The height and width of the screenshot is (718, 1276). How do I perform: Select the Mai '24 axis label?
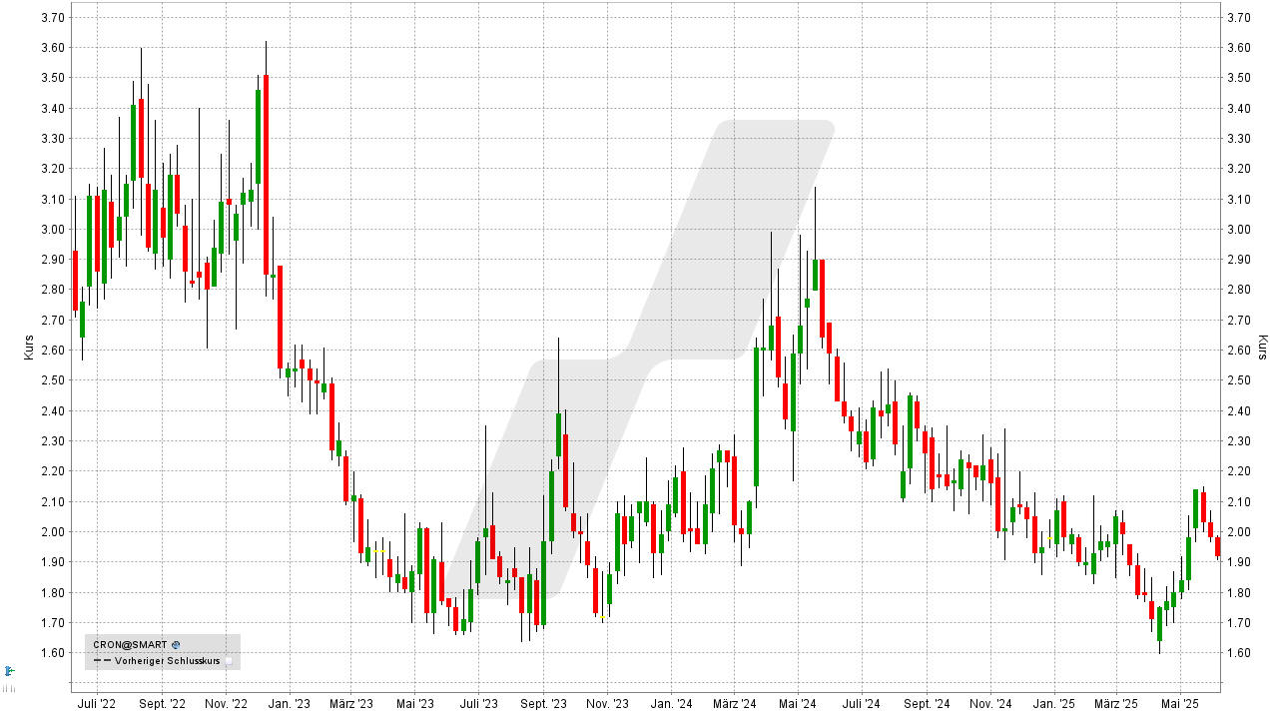click(x=798, y=704)
